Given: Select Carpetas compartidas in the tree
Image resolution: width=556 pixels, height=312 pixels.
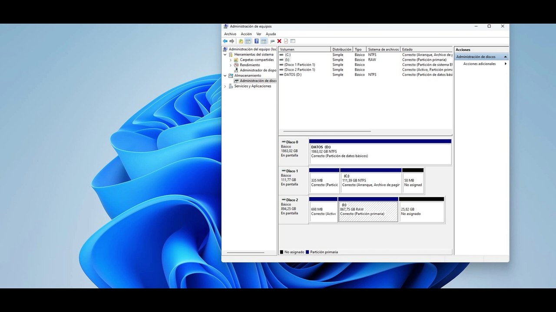Looking at the screenshot, I should click(x=257, y=60).
